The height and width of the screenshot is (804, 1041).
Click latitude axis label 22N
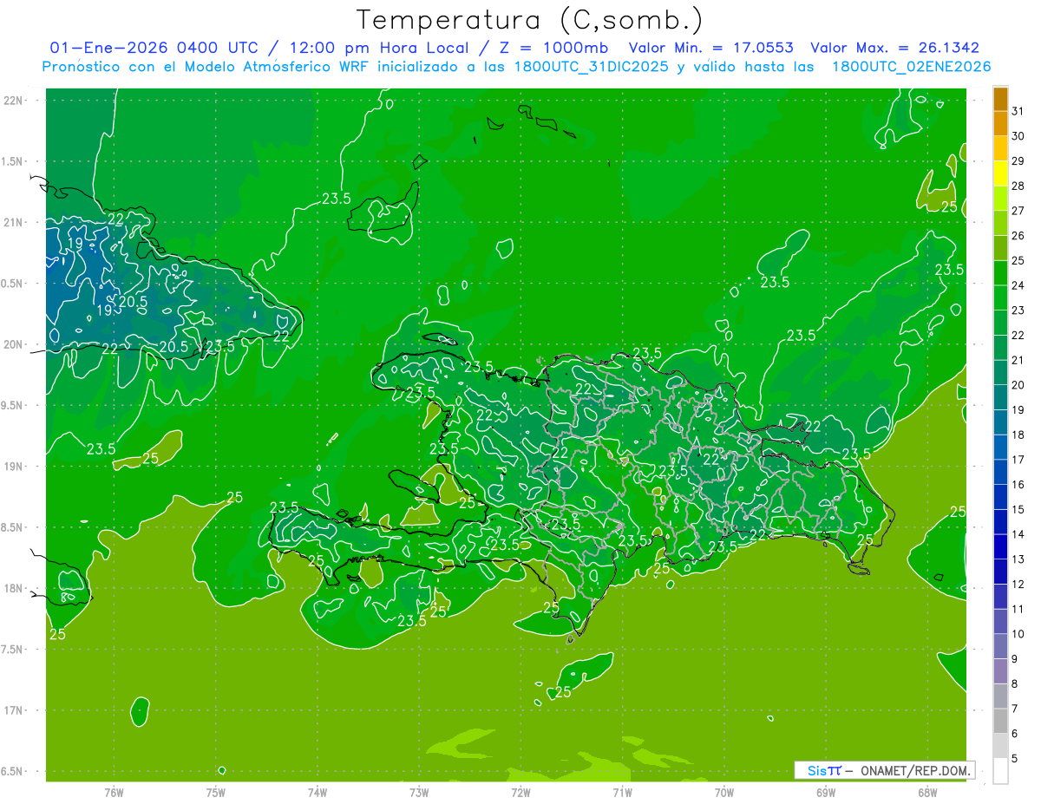pos(13,101)
